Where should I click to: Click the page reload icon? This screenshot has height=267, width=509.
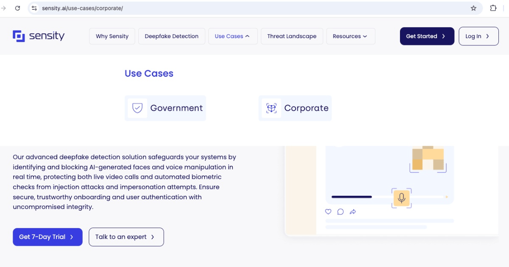[17, 8]
